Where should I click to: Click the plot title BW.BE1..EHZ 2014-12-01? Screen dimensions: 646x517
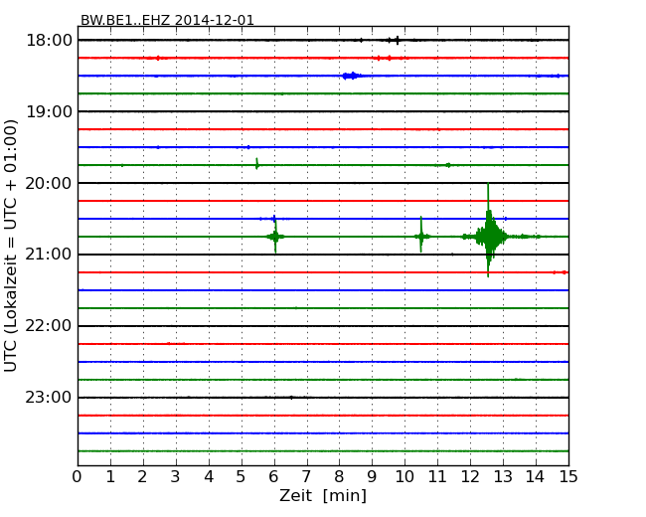pyautogui.click(x=167, y=20)
